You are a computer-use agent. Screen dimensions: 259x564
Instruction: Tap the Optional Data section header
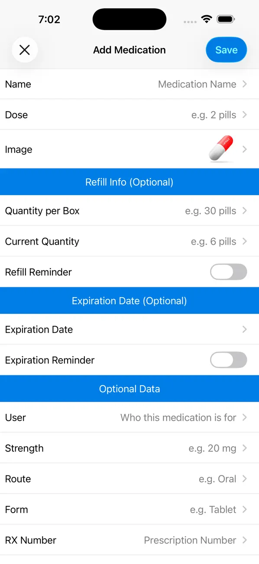coord(129,388)
